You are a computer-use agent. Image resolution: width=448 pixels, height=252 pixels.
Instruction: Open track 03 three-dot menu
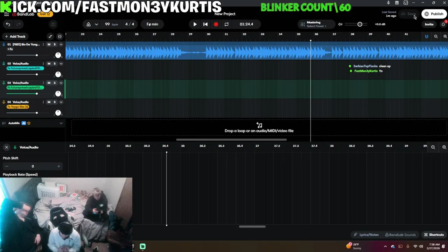(43, 83)
